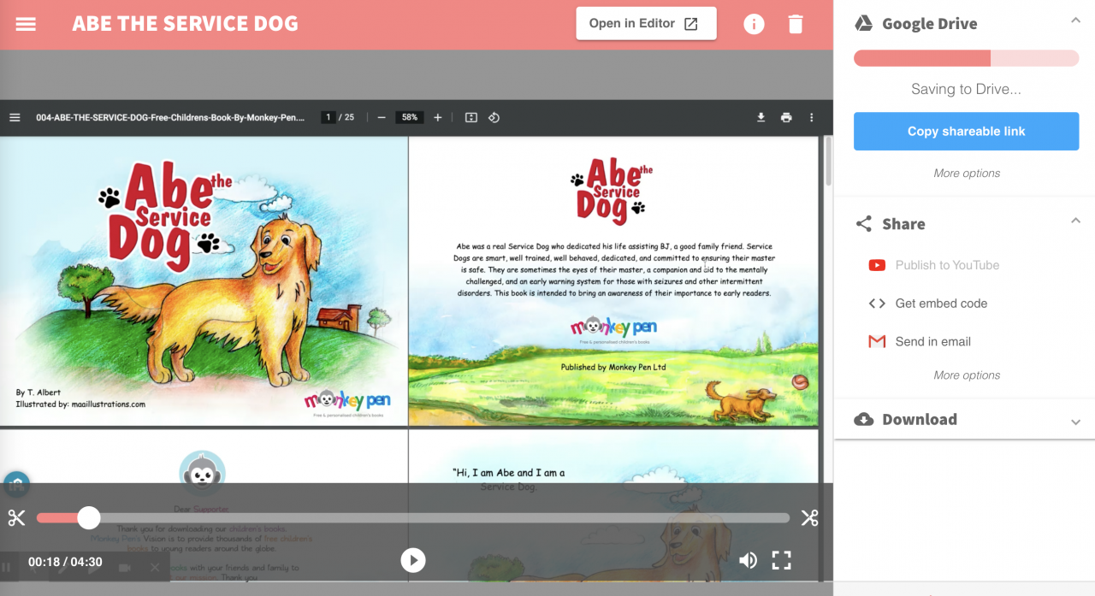Click the Google Drive logo icon
This screenshot has height=596, width=1095.
pyautogui.click(x=864, y=24)
